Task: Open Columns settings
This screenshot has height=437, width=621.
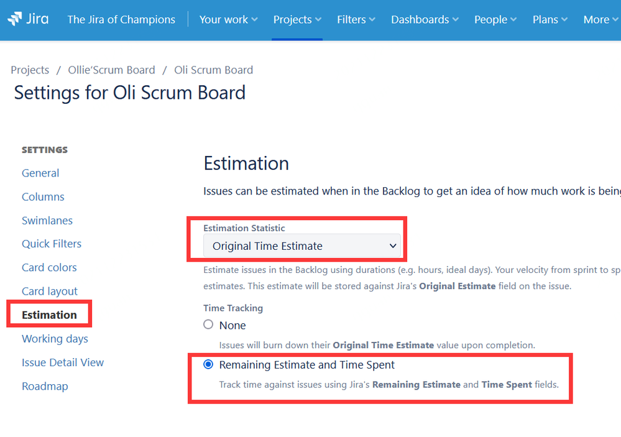Action: 43,196
